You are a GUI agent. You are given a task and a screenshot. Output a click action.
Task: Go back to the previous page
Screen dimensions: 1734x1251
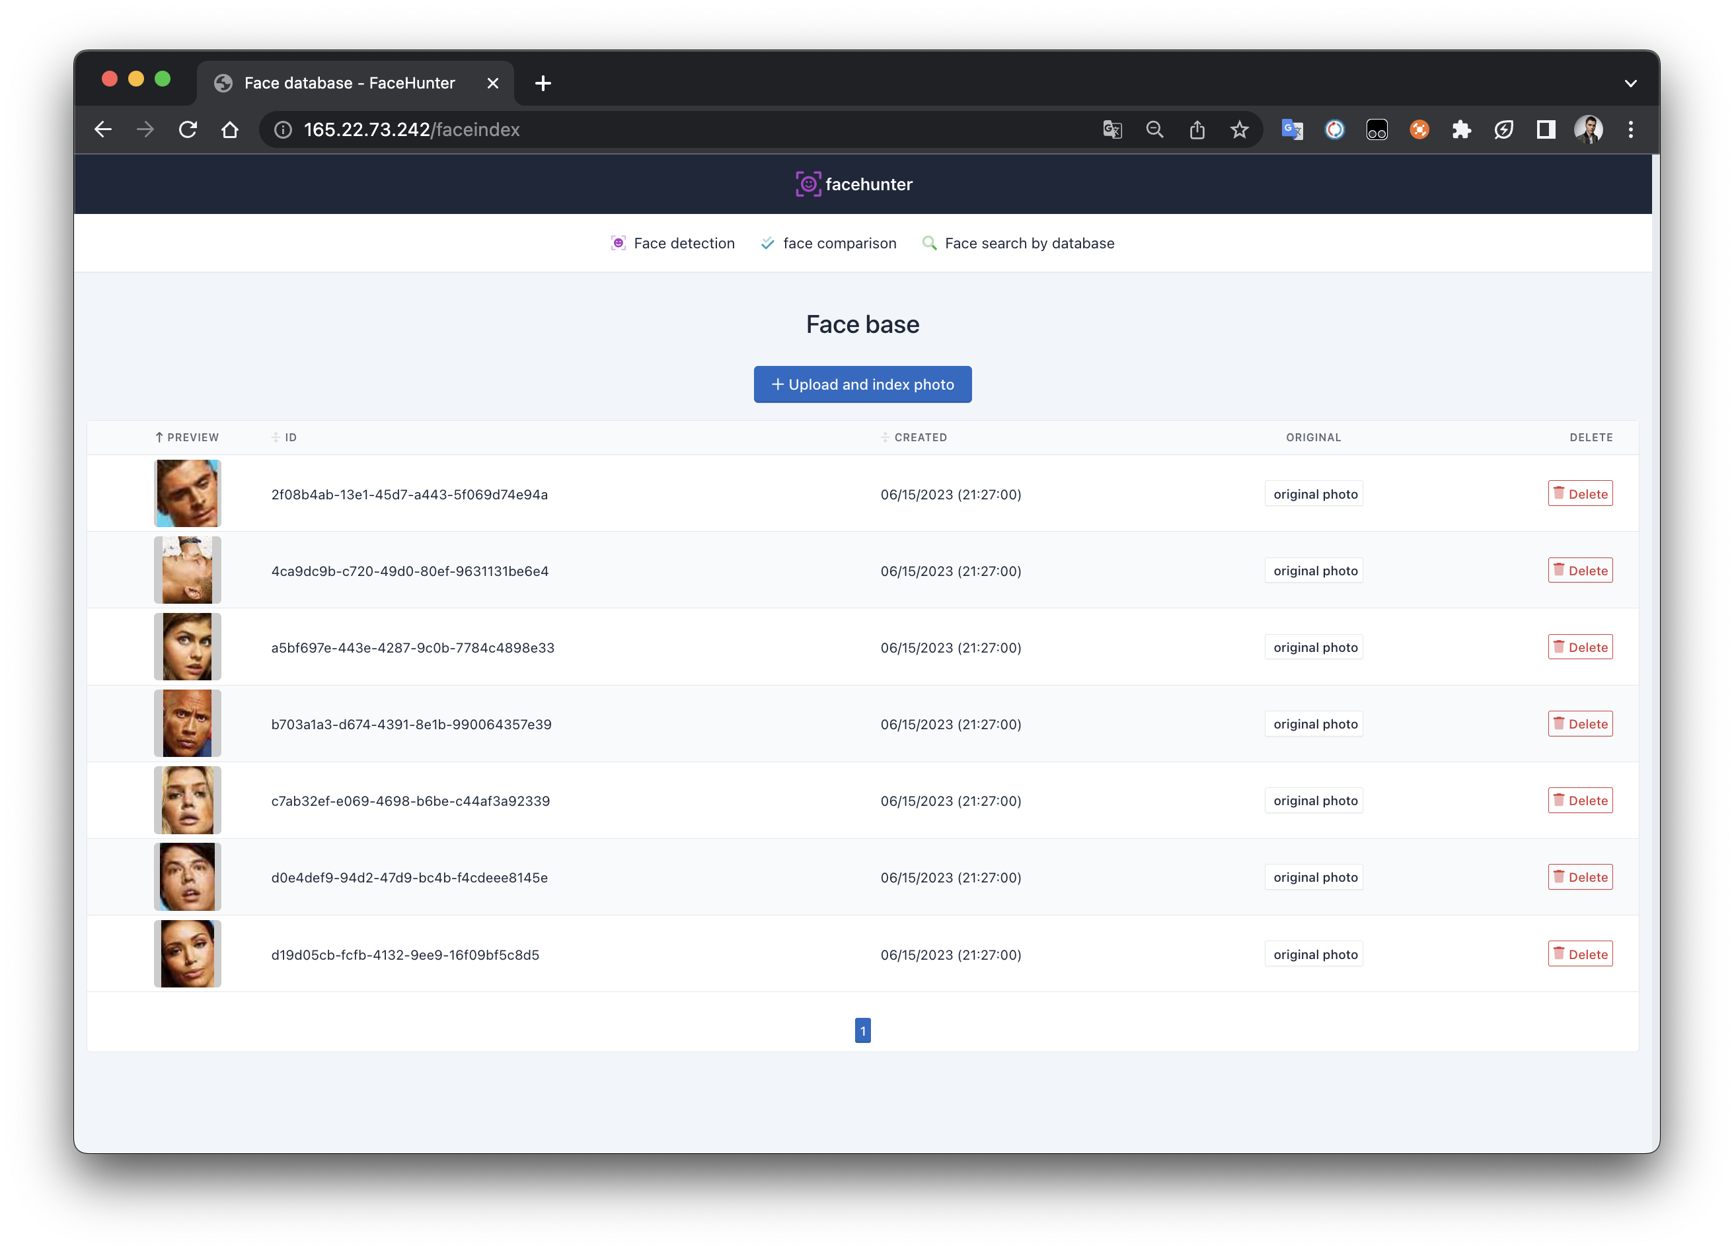tap(103, 130)
